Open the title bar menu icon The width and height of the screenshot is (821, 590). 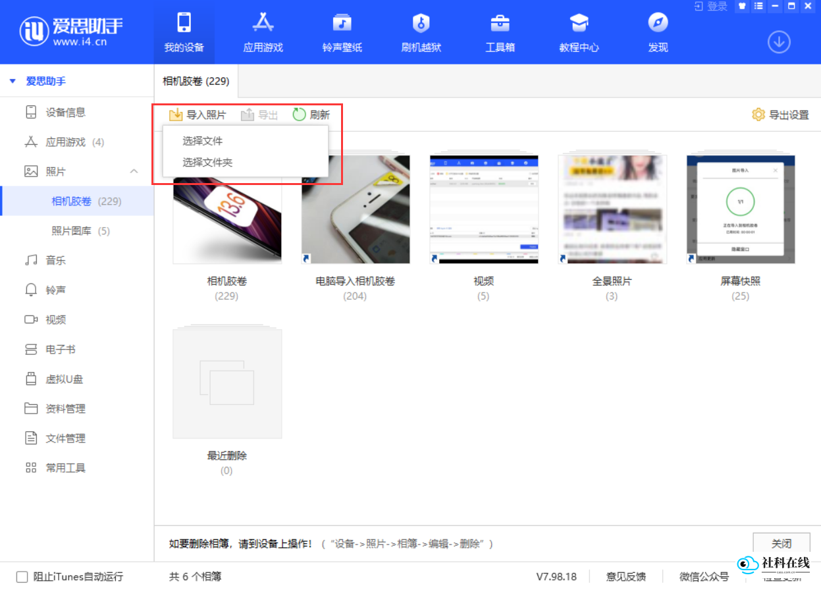757,6
